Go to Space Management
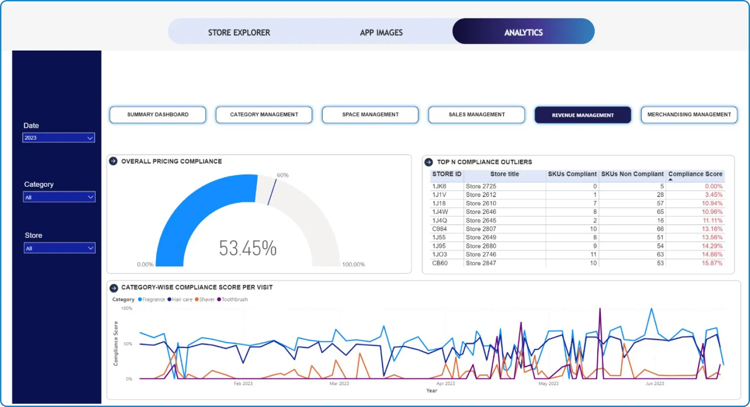 click(371, 115)
